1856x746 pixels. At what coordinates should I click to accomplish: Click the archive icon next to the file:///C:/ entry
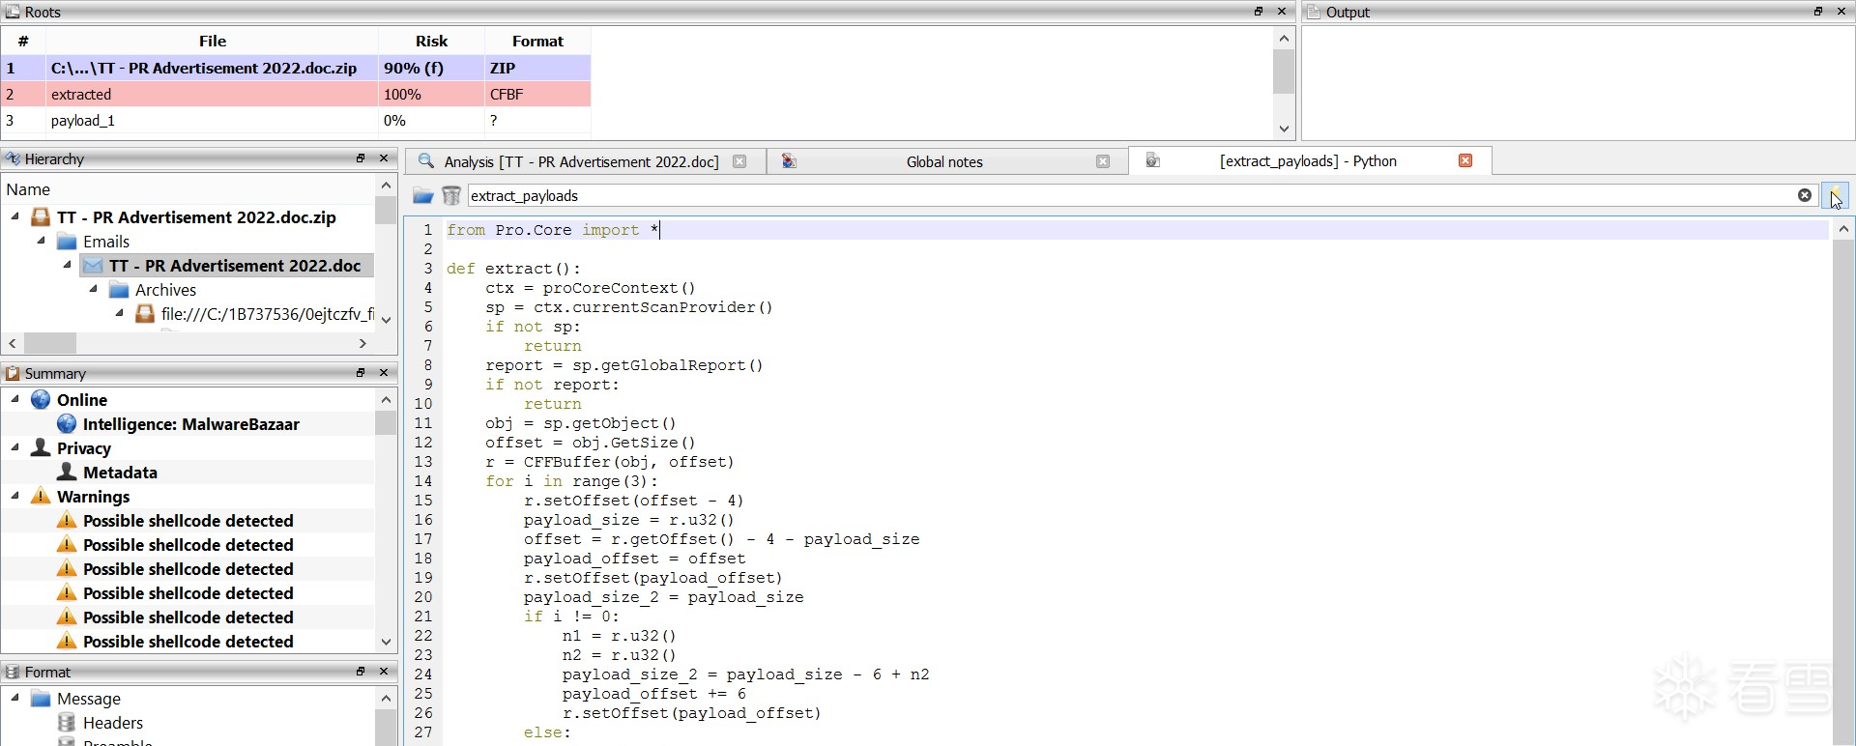pyautogui.click(x=145, y=314)
